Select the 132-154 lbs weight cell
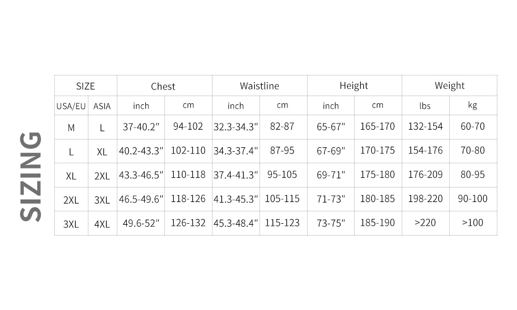 coord(425,127)
